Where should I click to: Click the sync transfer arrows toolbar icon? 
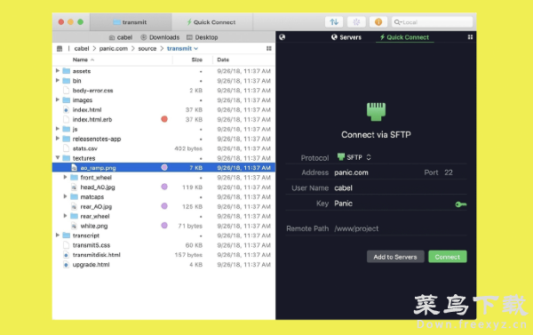coord(334,22)
